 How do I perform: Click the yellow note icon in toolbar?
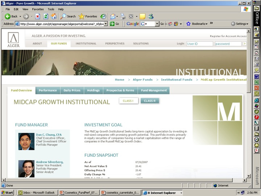(142, 16)
